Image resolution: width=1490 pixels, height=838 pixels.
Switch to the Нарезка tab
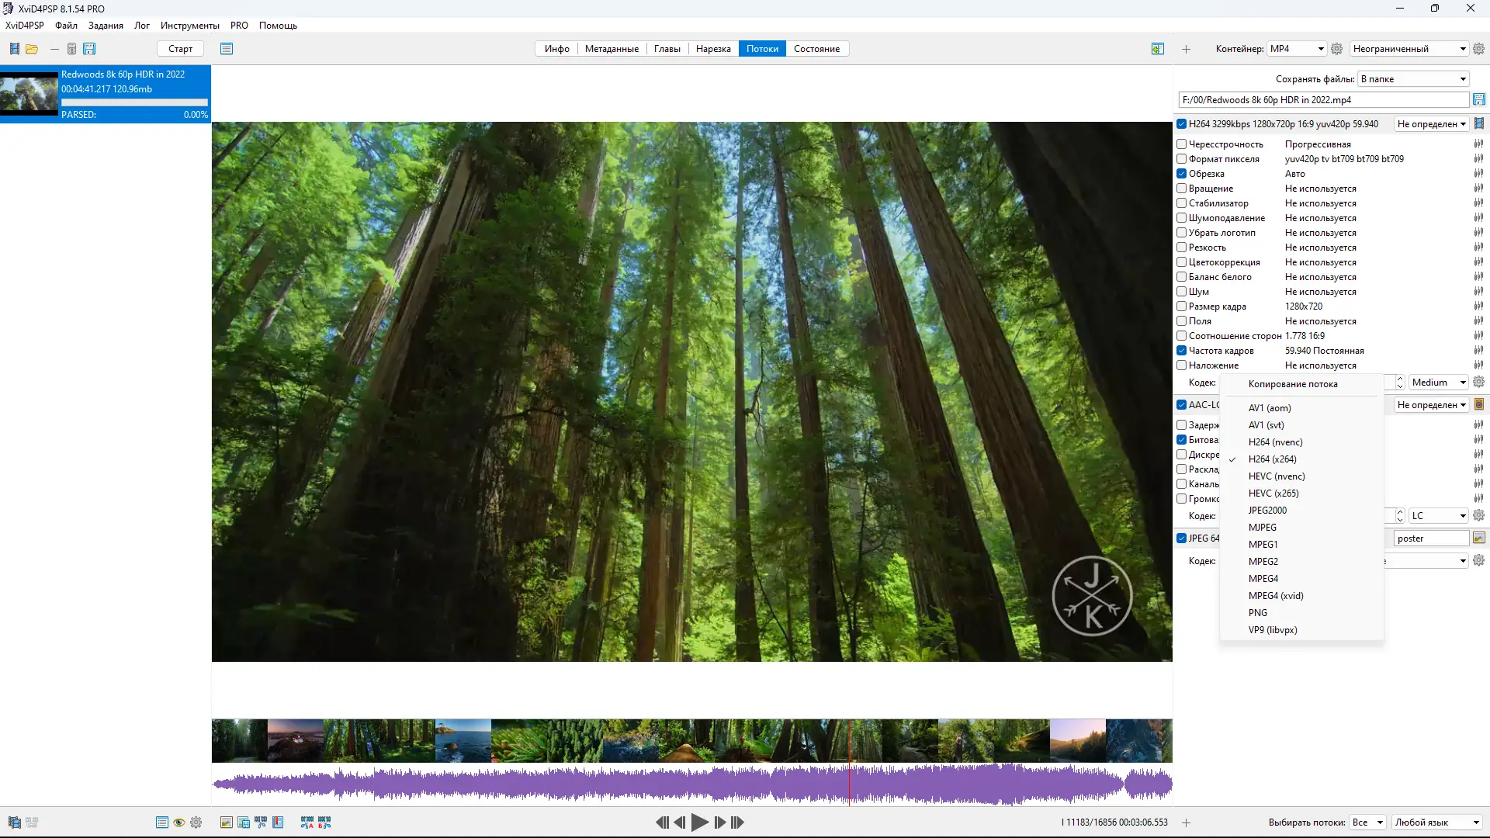pyautogui.click(x=712, y=49)
